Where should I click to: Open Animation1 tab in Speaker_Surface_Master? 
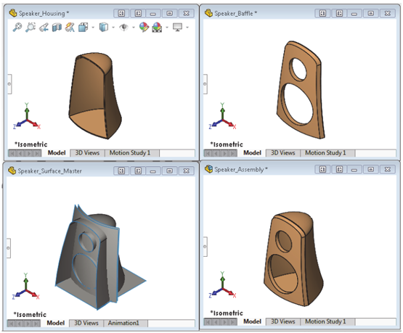[123, 323]
